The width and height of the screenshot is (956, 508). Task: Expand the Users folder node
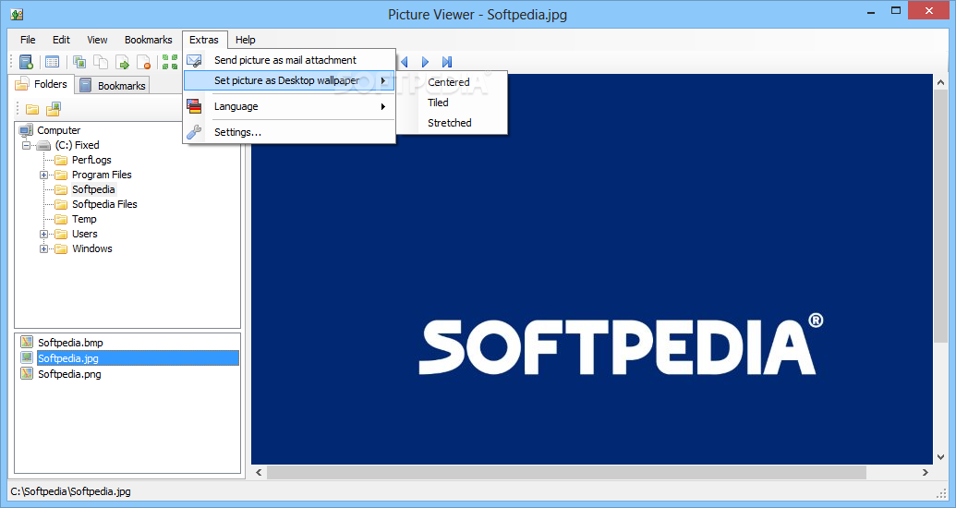(x=44, y=235)
